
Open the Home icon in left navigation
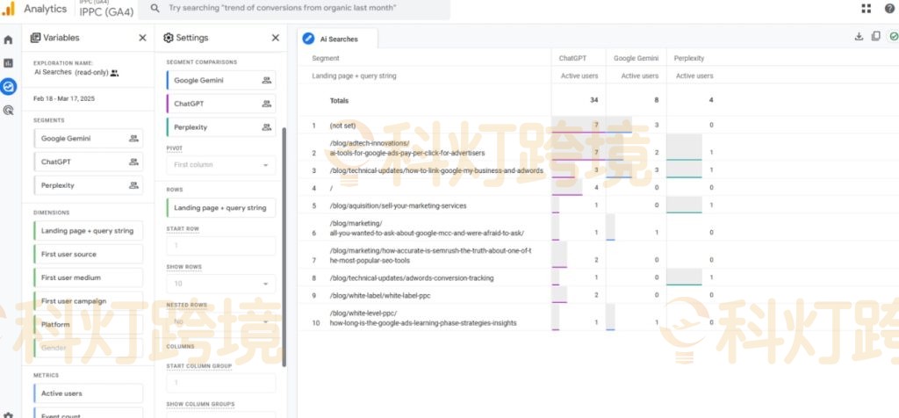8,40
